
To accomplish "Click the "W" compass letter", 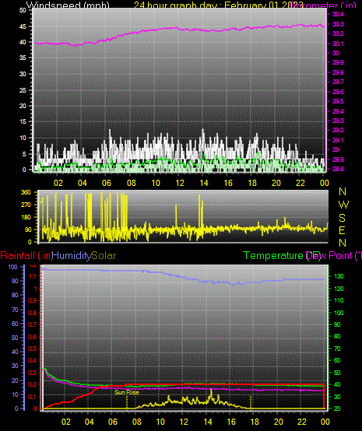I will [343, 205].
